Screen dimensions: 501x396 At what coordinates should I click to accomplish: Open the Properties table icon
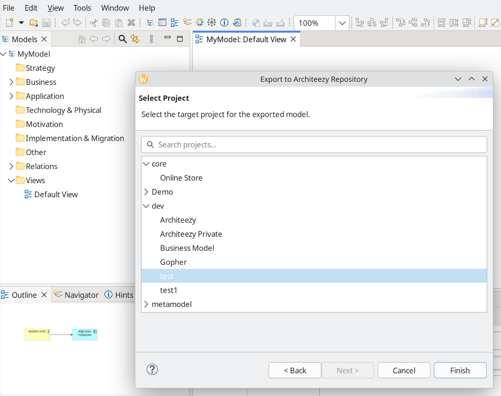tap(162, 22)
